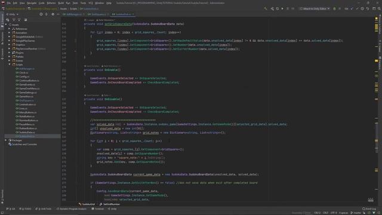Collapse the Assets root node
382x215 pixels.
[x=6, y=24]
